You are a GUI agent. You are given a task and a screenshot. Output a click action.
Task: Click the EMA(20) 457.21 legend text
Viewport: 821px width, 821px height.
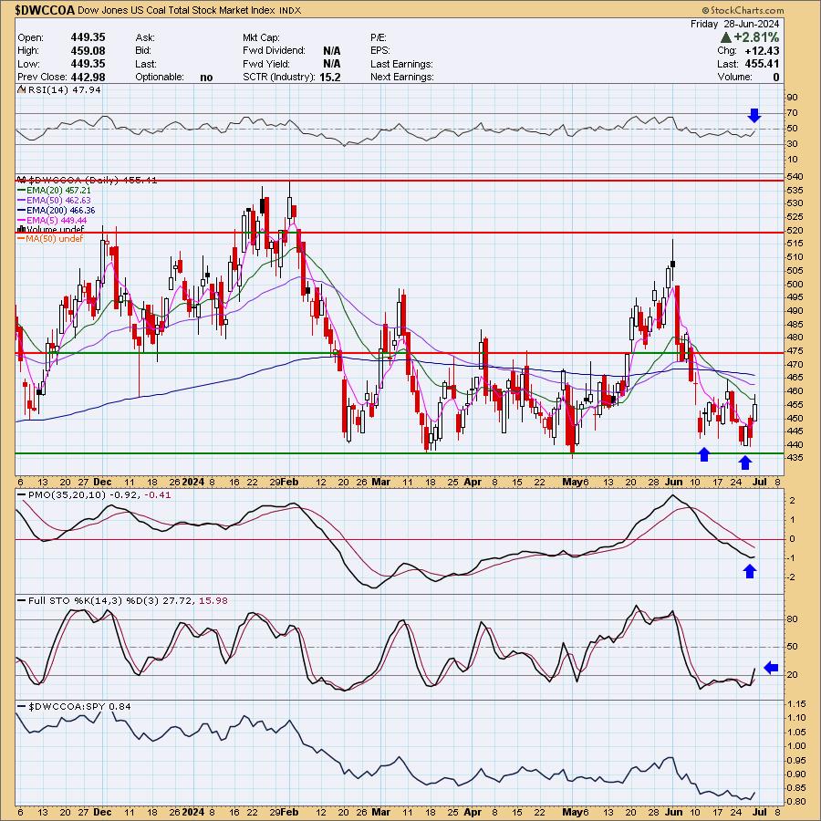[x=58, y=191]
